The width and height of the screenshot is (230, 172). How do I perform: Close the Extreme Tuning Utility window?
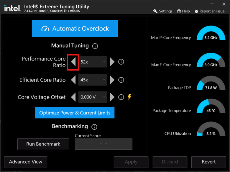[224, 4]
